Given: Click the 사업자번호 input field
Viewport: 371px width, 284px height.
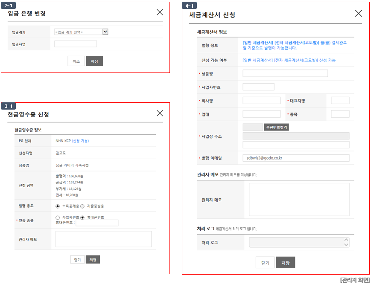Looking at the screenshot, I should pyautogui.click(x=258, y=87).
